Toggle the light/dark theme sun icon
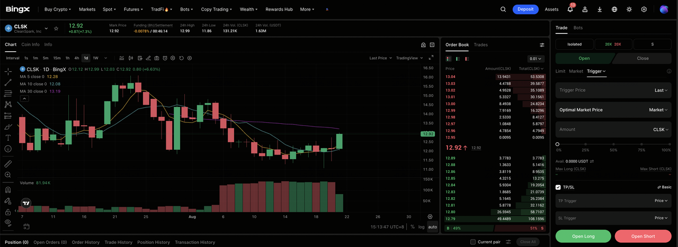This screenshot has width=678, height=247. (629, 9)
